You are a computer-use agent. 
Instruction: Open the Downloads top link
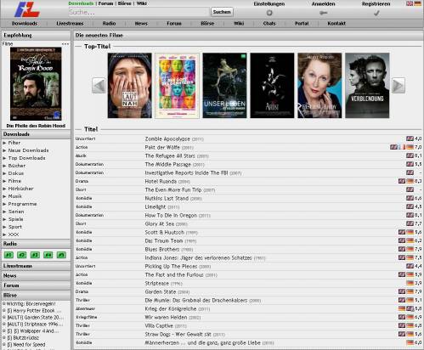click(81, 3)
